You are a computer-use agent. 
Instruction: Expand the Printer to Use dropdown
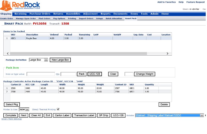point(24,109)
